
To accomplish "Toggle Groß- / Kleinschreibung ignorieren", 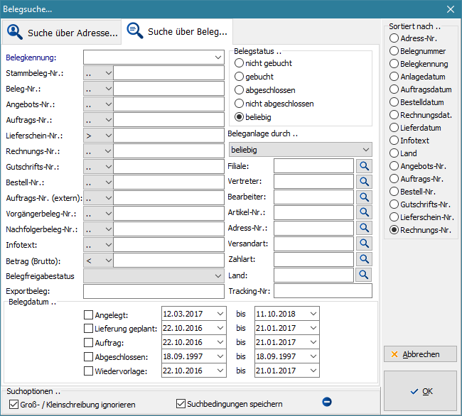I will (14, 404).
